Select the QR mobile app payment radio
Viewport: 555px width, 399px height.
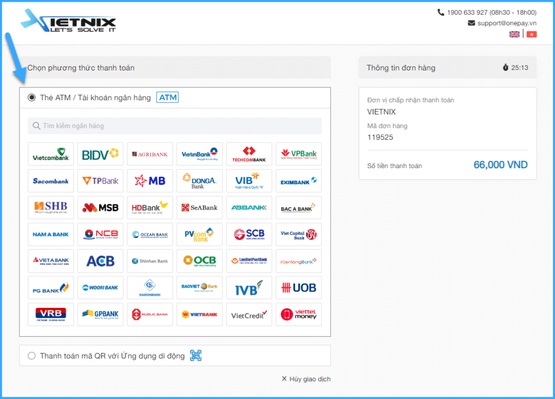click(x=31, y=356)
